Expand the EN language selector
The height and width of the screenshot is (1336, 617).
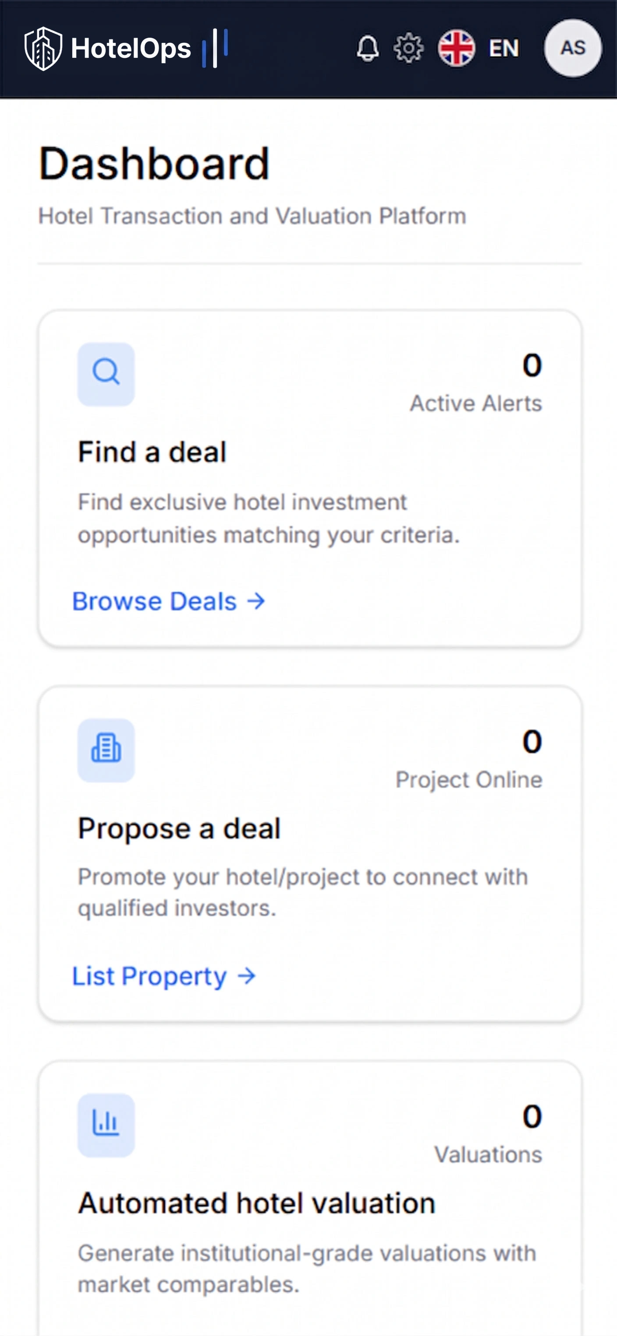tap(504, 49)
